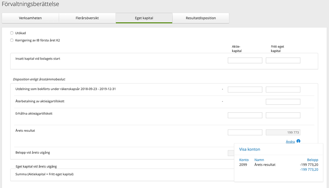The width and height of the screenshot is (329, 188).
Task: Click Fritt eget kapital field for Erhållna aktieägartillskott
Action: 283,115
